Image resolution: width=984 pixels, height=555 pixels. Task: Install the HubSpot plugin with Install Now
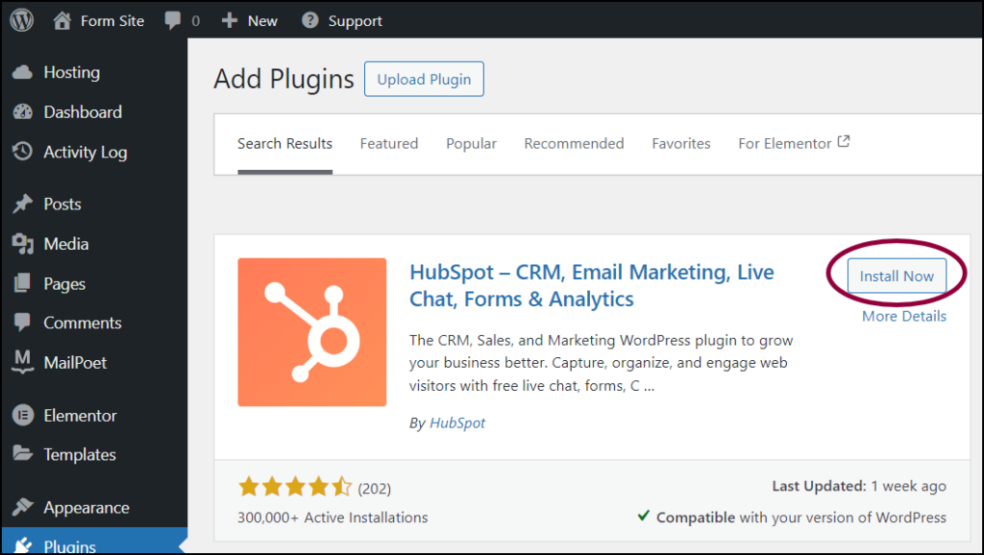tap(897, 276)
